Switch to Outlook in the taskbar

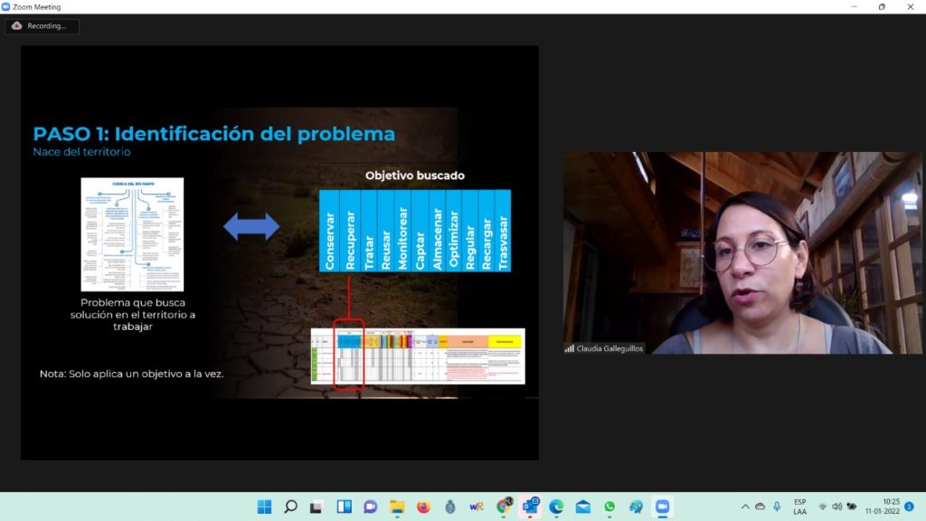point(530,507)
